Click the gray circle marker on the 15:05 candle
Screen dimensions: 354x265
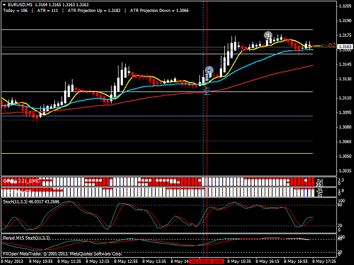tap(209, 70)
